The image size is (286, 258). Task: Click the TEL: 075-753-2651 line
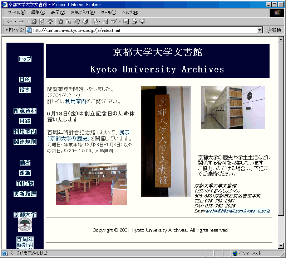215,201
